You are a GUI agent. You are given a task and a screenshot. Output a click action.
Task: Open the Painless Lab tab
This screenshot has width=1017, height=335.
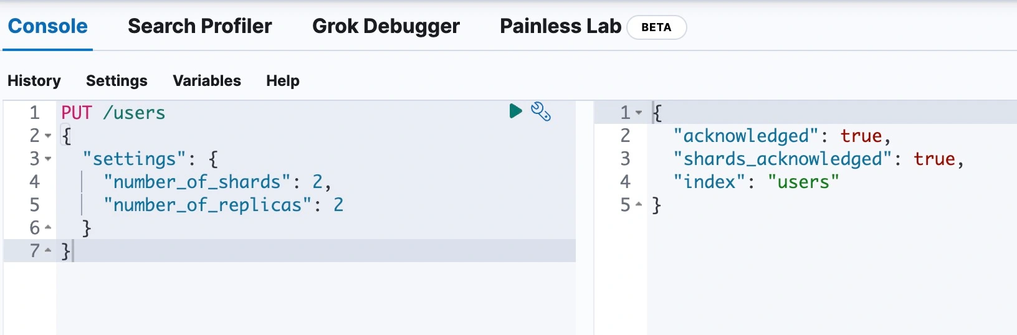tap(560, 26)
